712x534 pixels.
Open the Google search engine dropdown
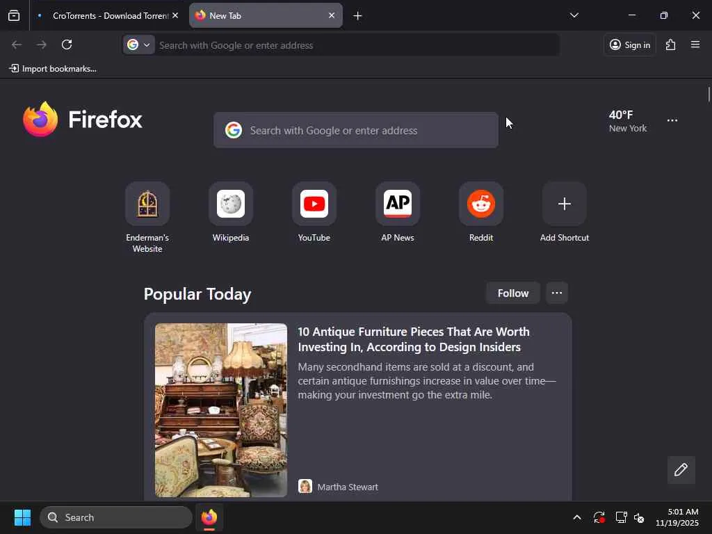tap(139, 44)
